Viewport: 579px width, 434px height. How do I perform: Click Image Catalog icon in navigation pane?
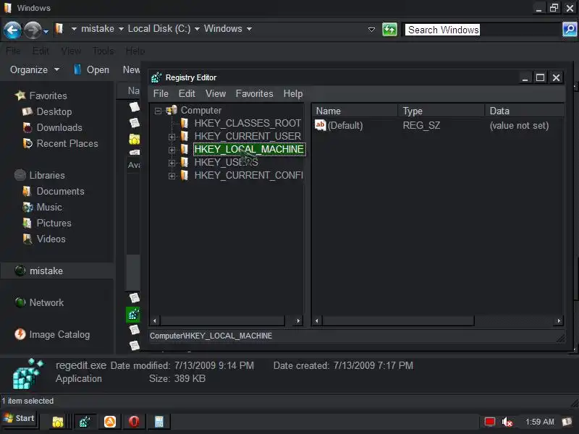tap(20, 334)
